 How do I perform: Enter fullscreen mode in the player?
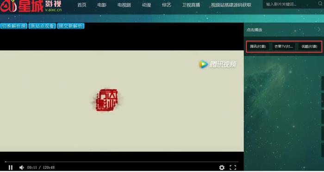pyautogui.click(x=233, y=167)
